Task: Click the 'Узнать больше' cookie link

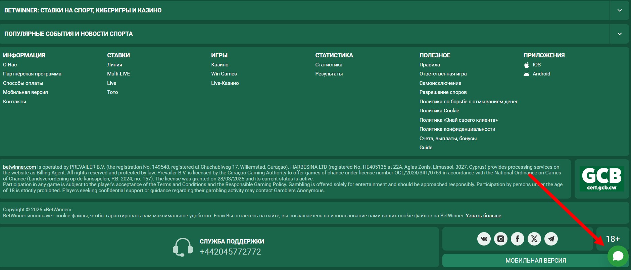Action: 483,216
